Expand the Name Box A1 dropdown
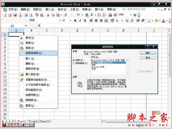Viewport: 172px width, 129px height. [26, 26]
